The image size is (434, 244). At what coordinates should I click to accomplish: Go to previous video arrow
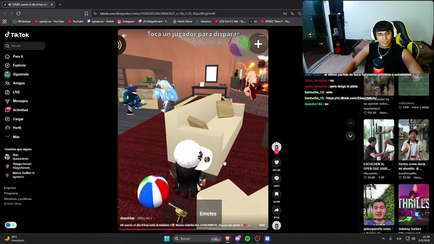350,123
